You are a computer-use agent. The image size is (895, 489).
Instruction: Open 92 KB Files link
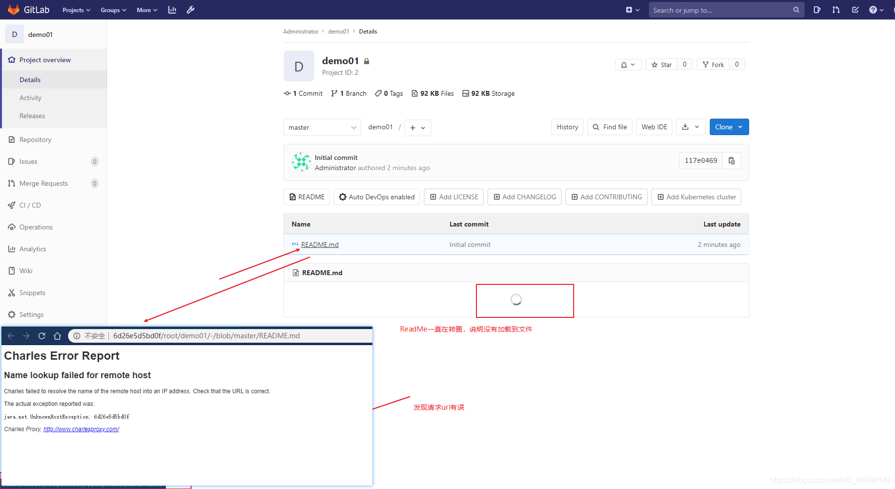click(x=433, y=93)
